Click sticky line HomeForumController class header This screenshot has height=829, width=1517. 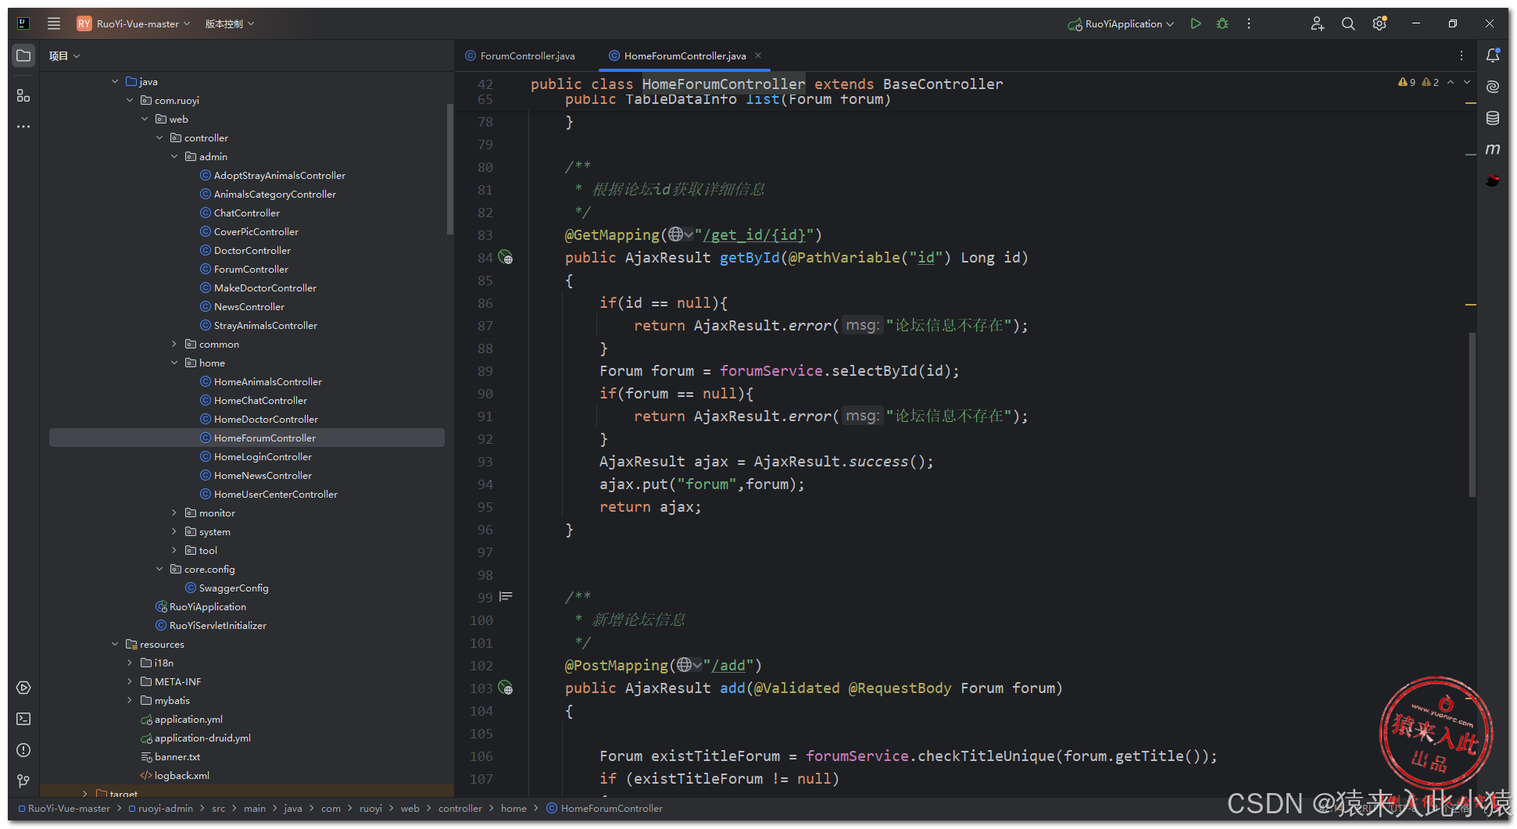click(766, 84)
